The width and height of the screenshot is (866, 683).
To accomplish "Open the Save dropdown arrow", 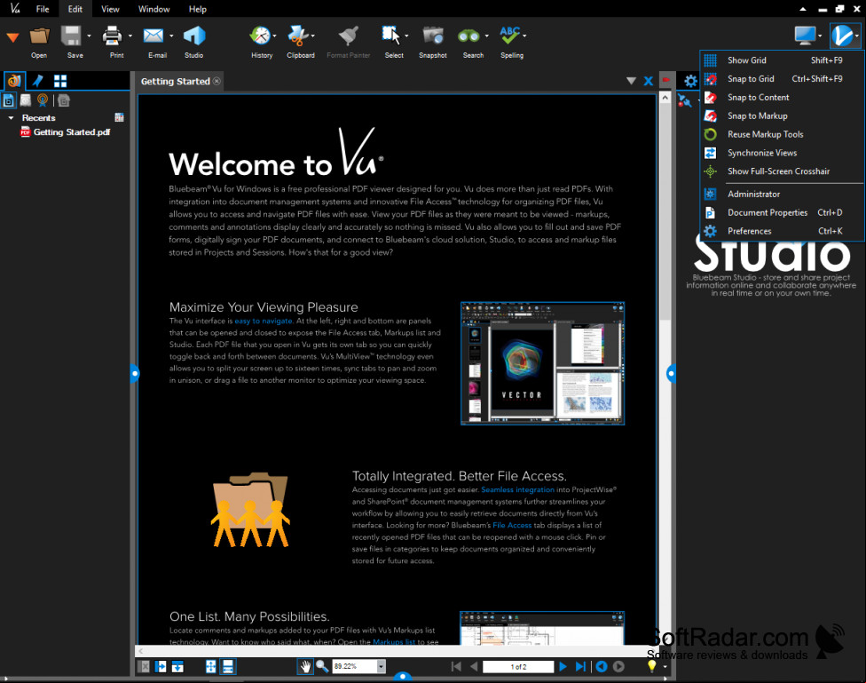I will (89, 36).
